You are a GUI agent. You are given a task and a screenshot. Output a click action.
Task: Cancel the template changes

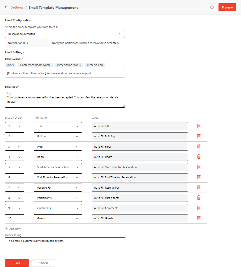coord(43,263)
